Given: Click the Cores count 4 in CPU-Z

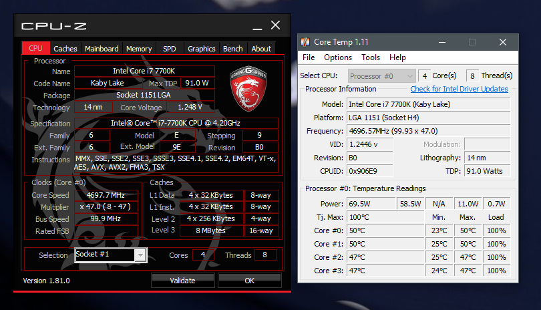Looking at the screenshot, I should [x=203, y=255].
